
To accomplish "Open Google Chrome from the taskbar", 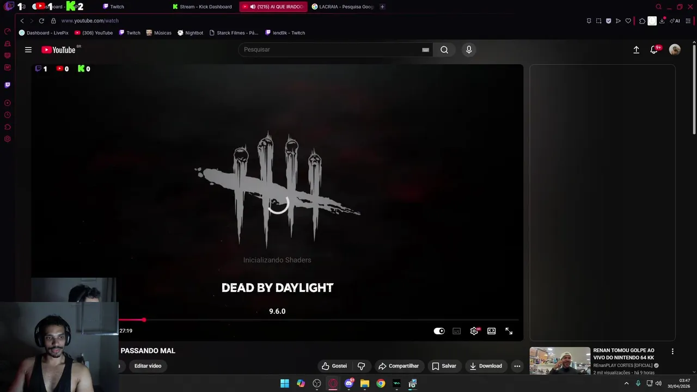I will [x=381, y=383].
